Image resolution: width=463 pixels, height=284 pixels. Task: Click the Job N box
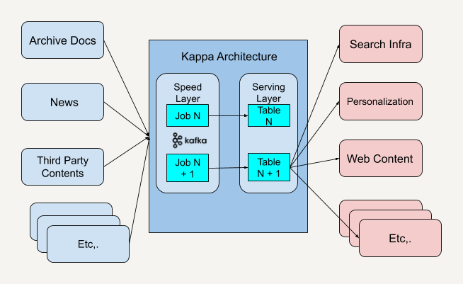tap(187, 116)
